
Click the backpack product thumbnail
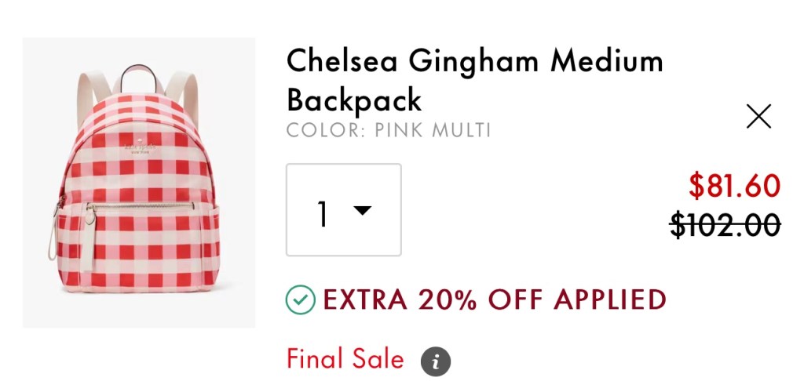coord(139,183)
